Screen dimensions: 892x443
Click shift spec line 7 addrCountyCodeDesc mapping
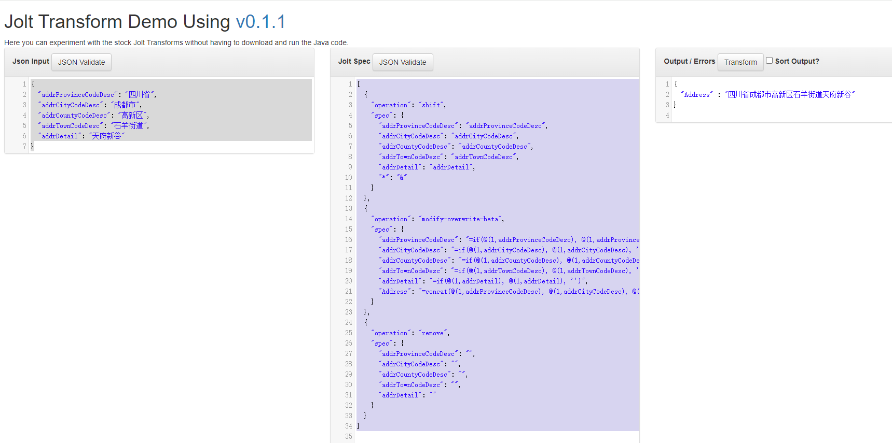click(x=456, y=146)
